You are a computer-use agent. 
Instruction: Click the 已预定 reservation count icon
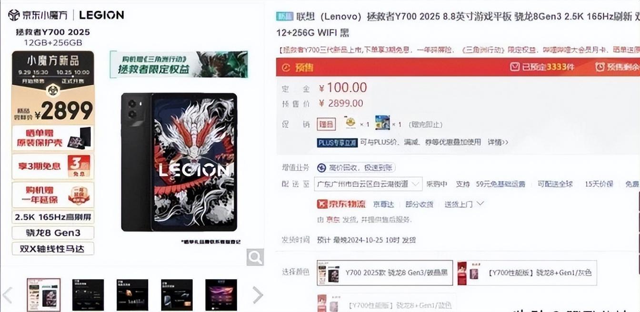coord(515,67)
